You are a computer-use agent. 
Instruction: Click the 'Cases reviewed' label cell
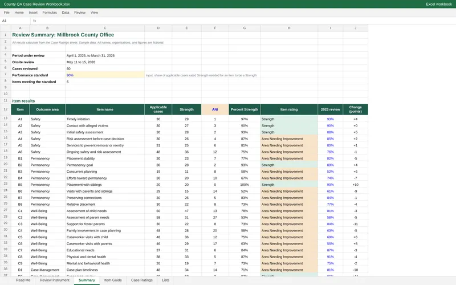point(25,68)
